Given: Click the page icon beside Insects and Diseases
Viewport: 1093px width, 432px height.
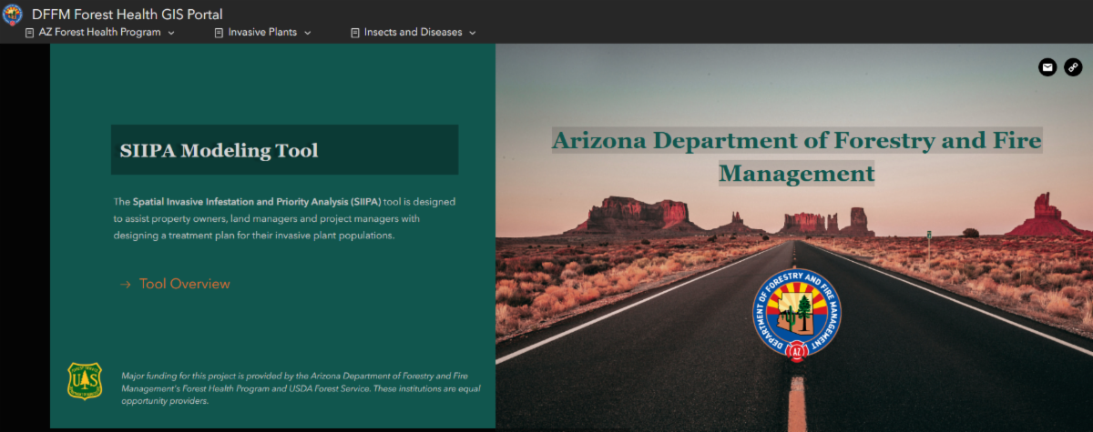Looking at the screenshot, I should tap(355, 33).
